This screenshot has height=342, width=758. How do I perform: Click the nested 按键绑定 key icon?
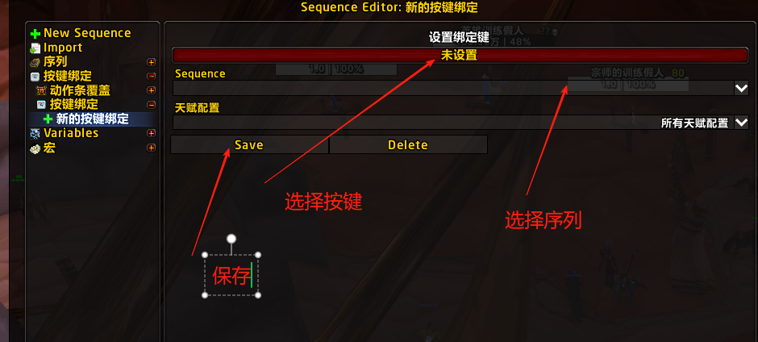point(41,105)
